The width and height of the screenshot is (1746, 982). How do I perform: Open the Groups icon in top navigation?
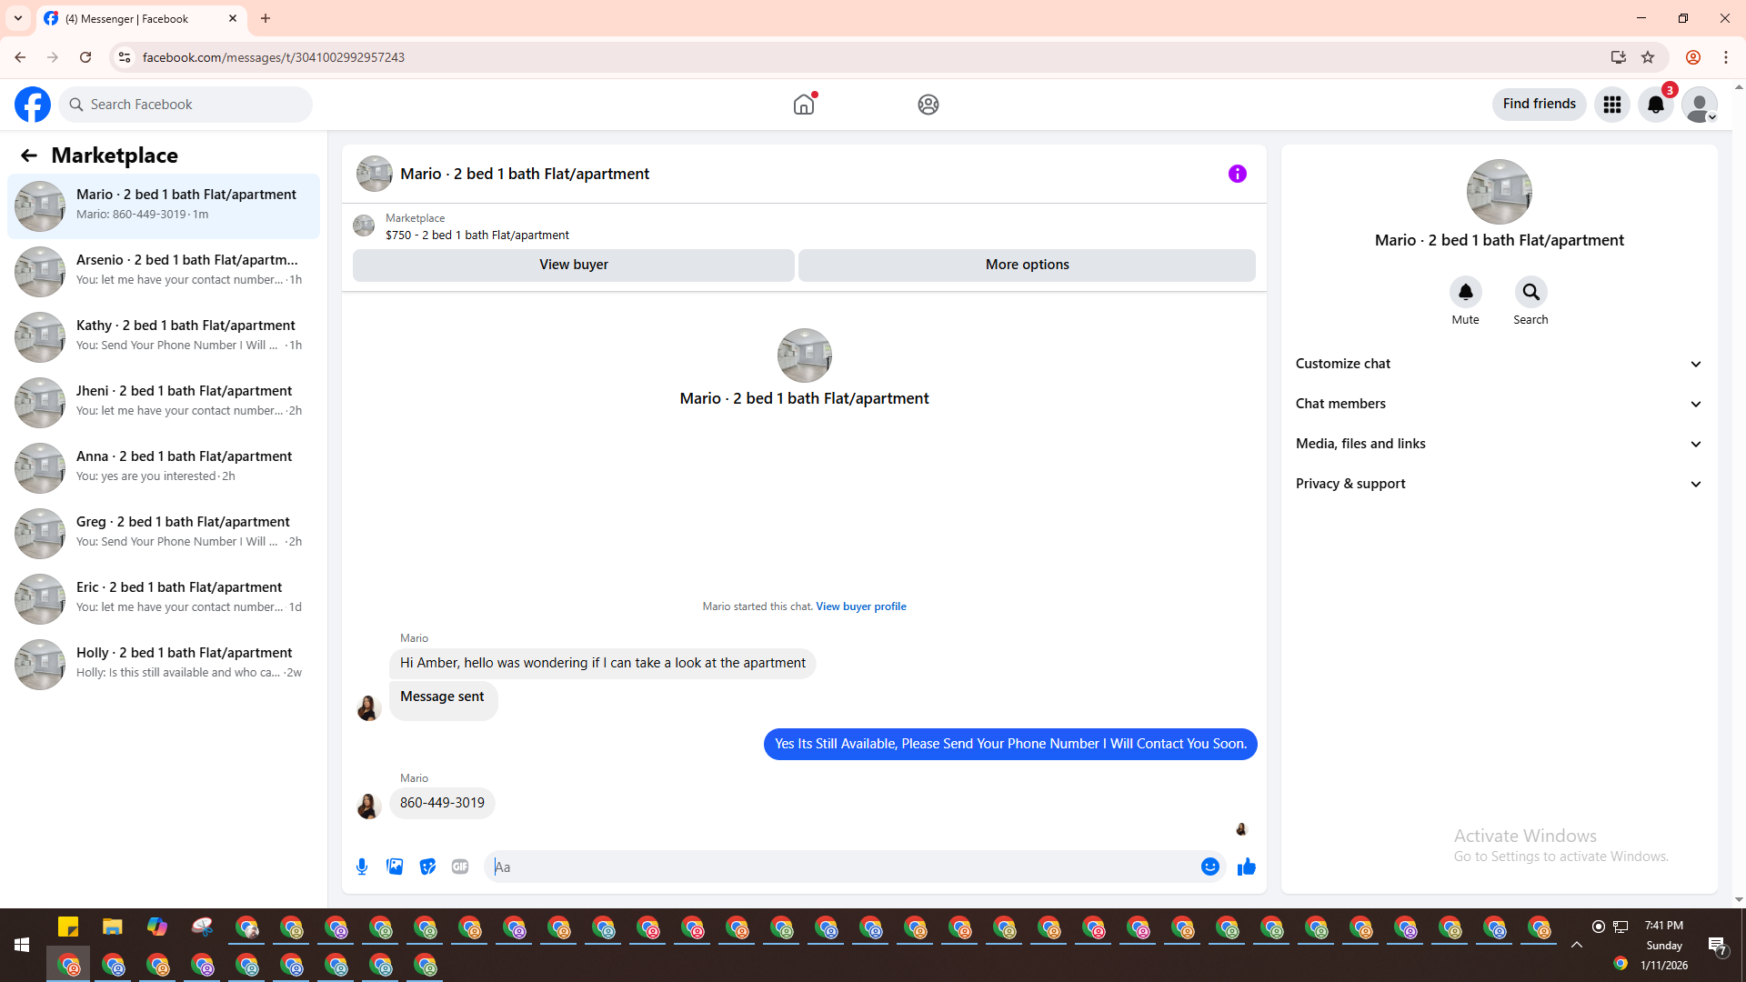pyautogui.click(x=928, y=105)
